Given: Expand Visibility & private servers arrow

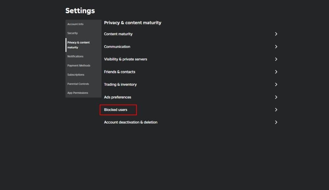Looking at the screenshot, I should click(x=276, y=59).
